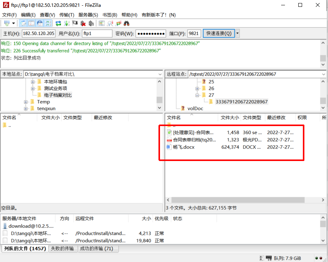
Task: Select the [处理意见]-合同表 file
Action: [x=230, y=133]
